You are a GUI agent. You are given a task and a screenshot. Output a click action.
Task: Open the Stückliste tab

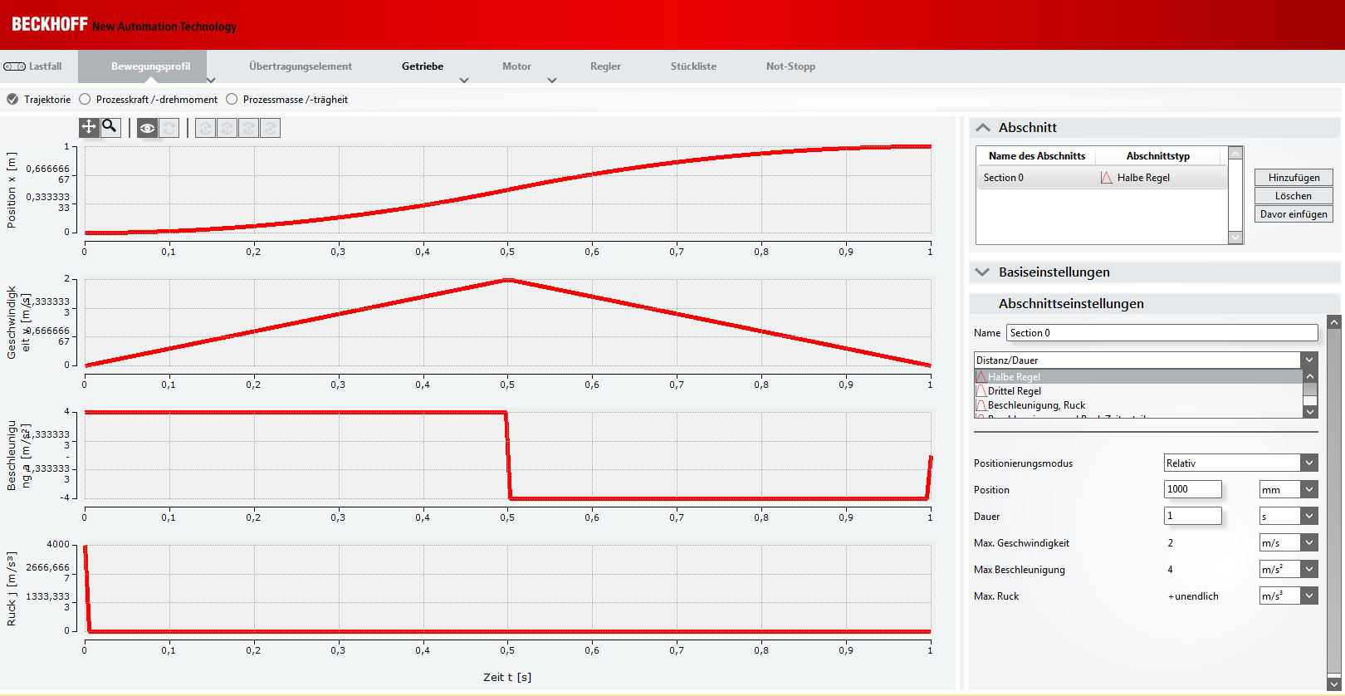pyautogui.click(x=693, y=66)
